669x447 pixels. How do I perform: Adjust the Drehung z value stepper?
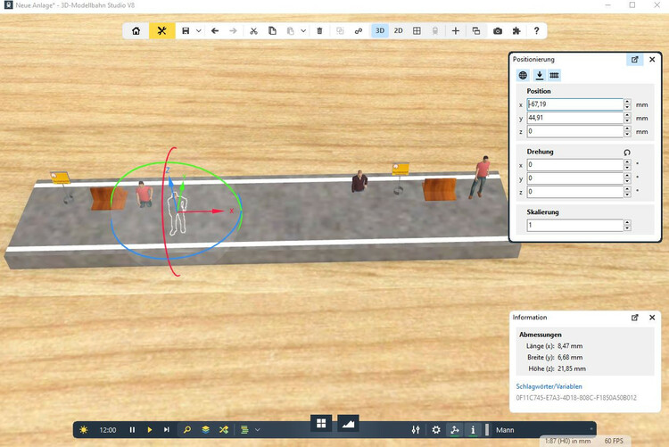point(627,192)
